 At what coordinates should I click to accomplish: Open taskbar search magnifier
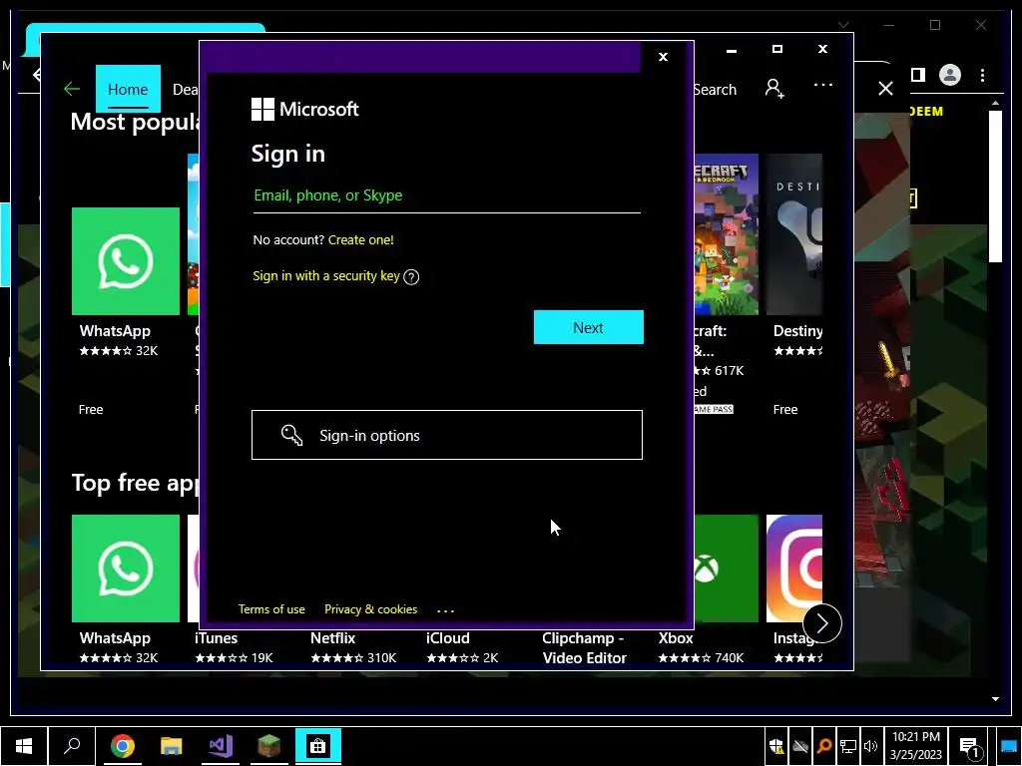pos(72,746)
